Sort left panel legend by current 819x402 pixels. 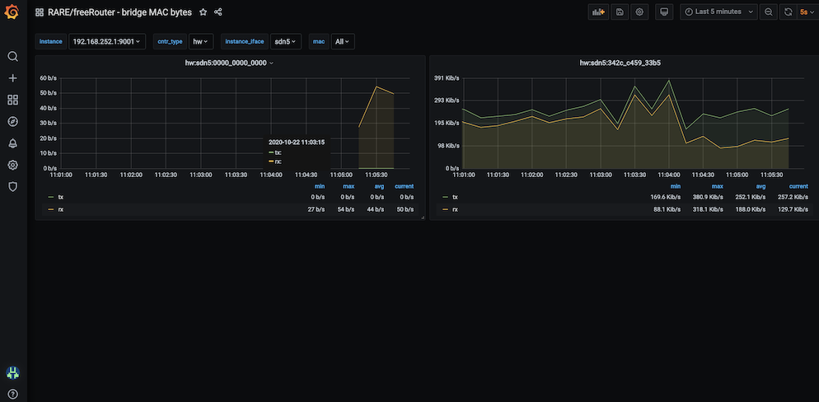pyautogui.click(x=405, y=186)
